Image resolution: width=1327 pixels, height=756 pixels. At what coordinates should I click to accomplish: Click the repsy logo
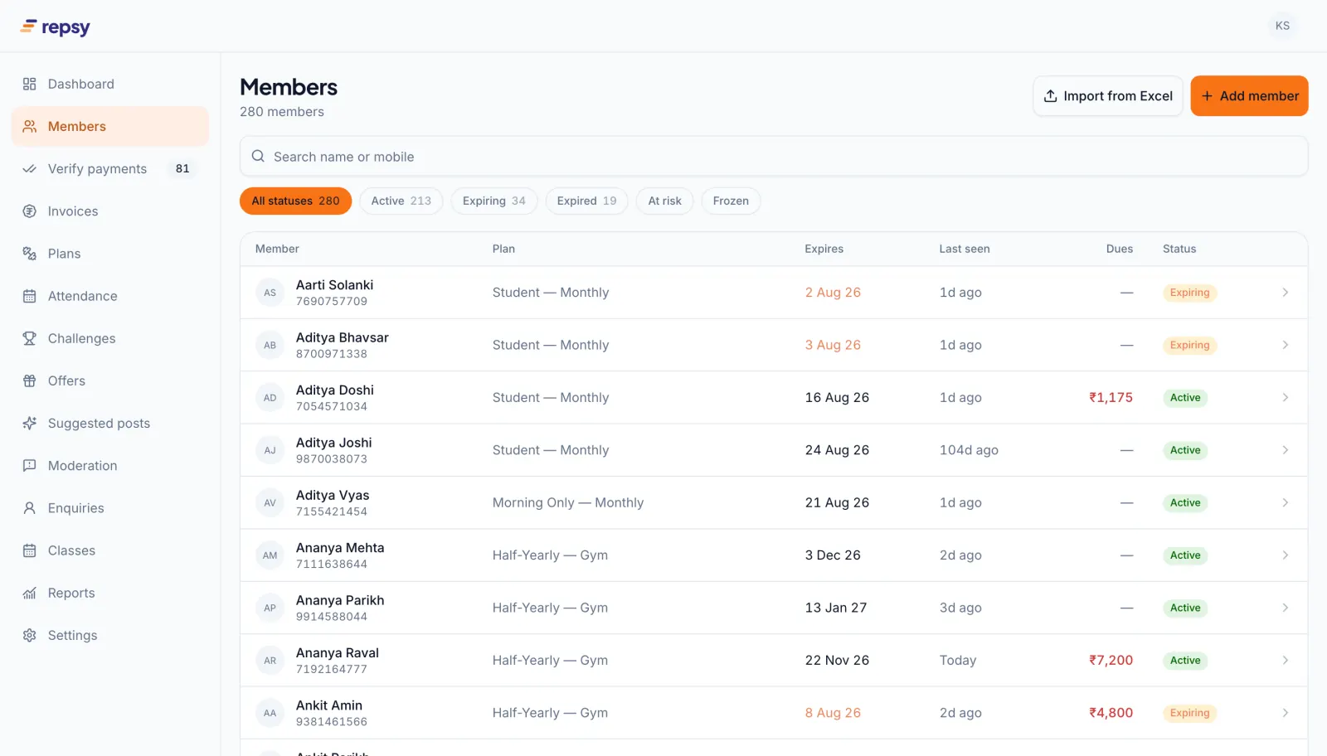pyautogui.click(x=55, y=27)
